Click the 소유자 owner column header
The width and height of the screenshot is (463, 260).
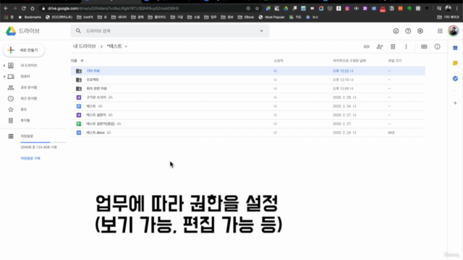(278, 61)
